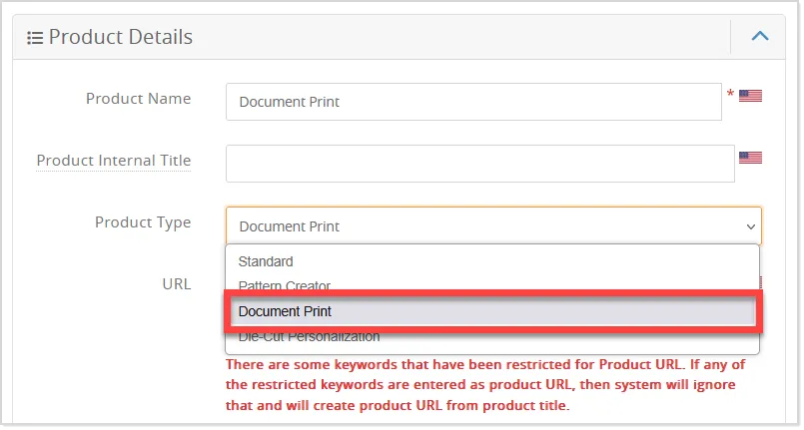Click the dotted-underlined Product Internal Title label
Viewport: 804px width, 430px height.
113,161
